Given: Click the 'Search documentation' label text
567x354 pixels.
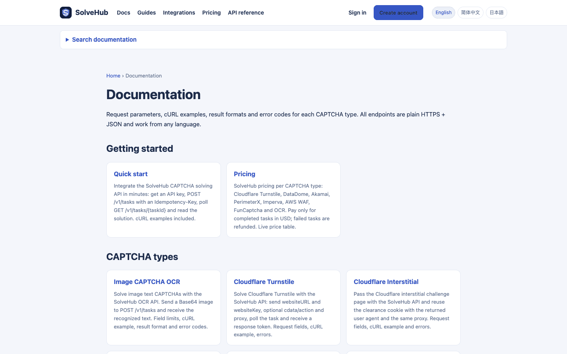Looking at the screenshot, I should click(104, 40).
